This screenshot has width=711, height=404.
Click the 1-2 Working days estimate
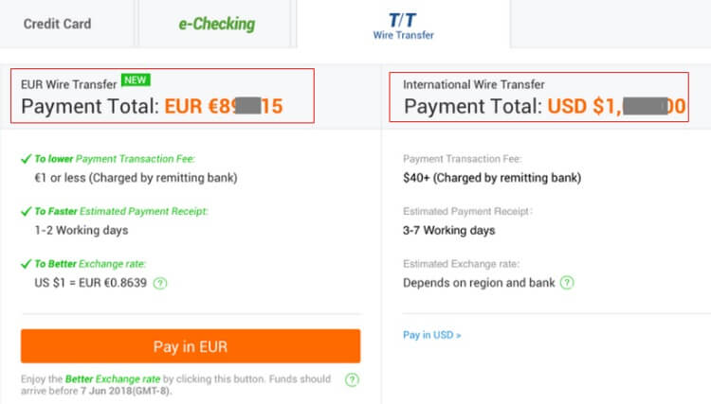point(81,230)
